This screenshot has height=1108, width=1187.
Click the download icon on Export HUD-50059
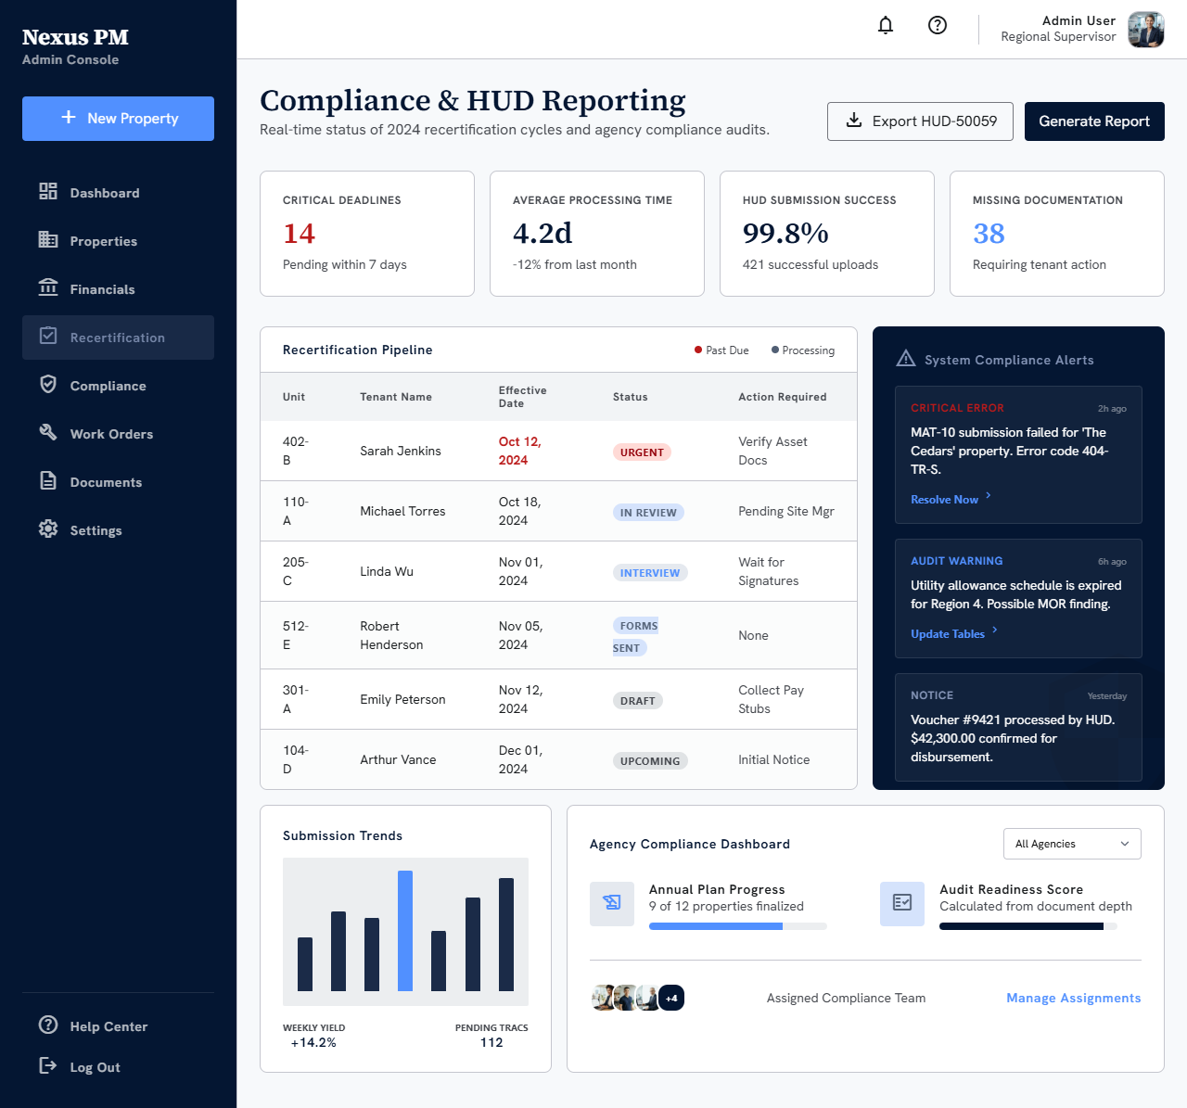click(854, 121)
